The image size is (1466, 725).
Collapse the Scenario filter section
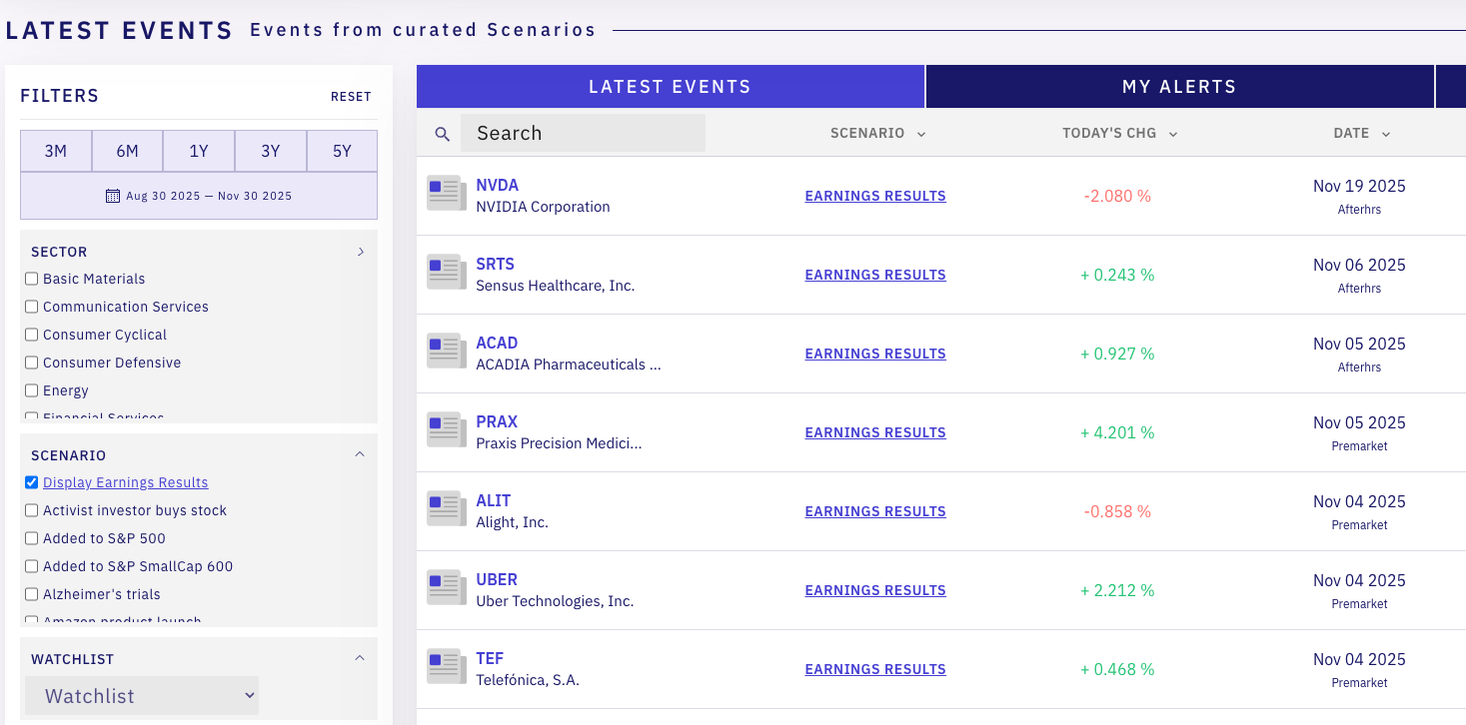(x=361, y=454)
